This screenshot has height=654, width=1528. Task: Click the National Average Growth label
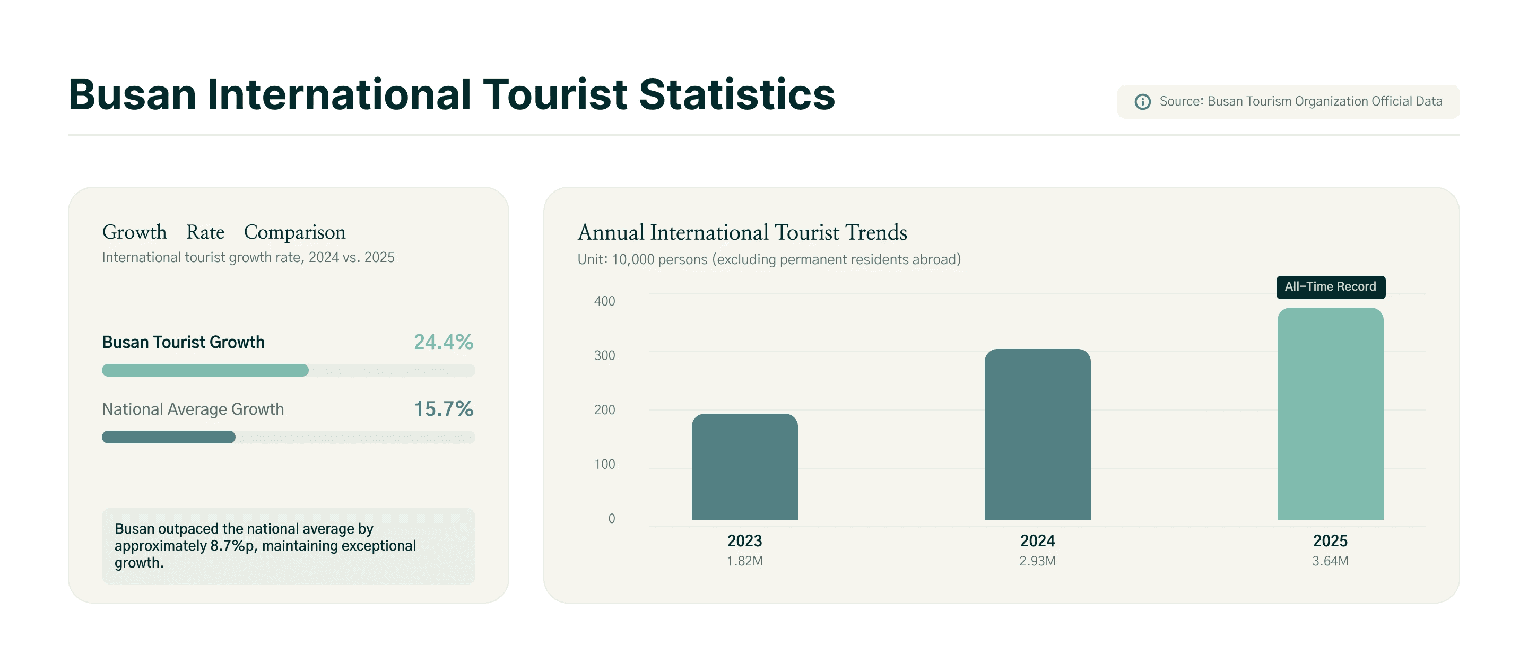click(193, 409)
